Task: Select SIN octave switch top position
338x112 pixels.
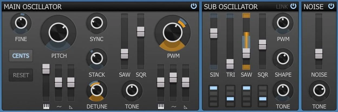Action: pyautogui.click(x=214, y=88)
